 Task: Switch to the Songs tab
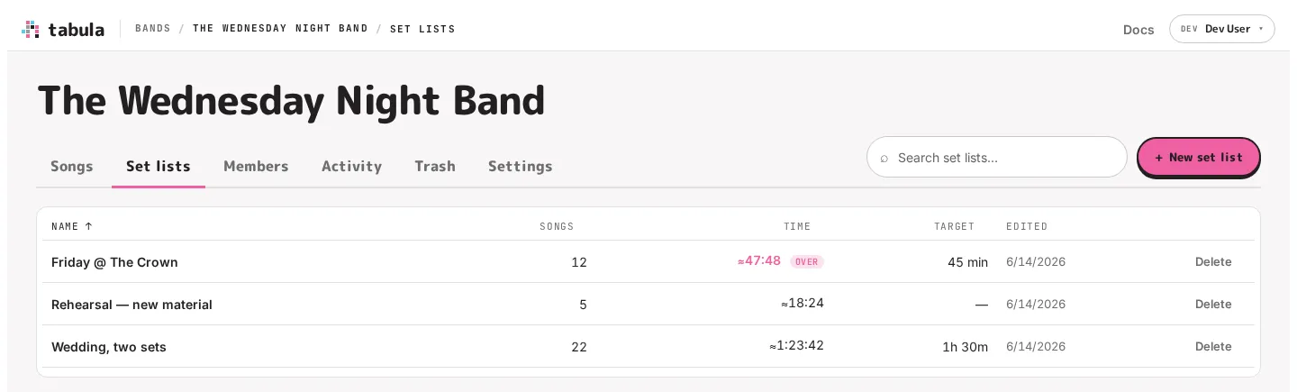click(x=71, y=166)
